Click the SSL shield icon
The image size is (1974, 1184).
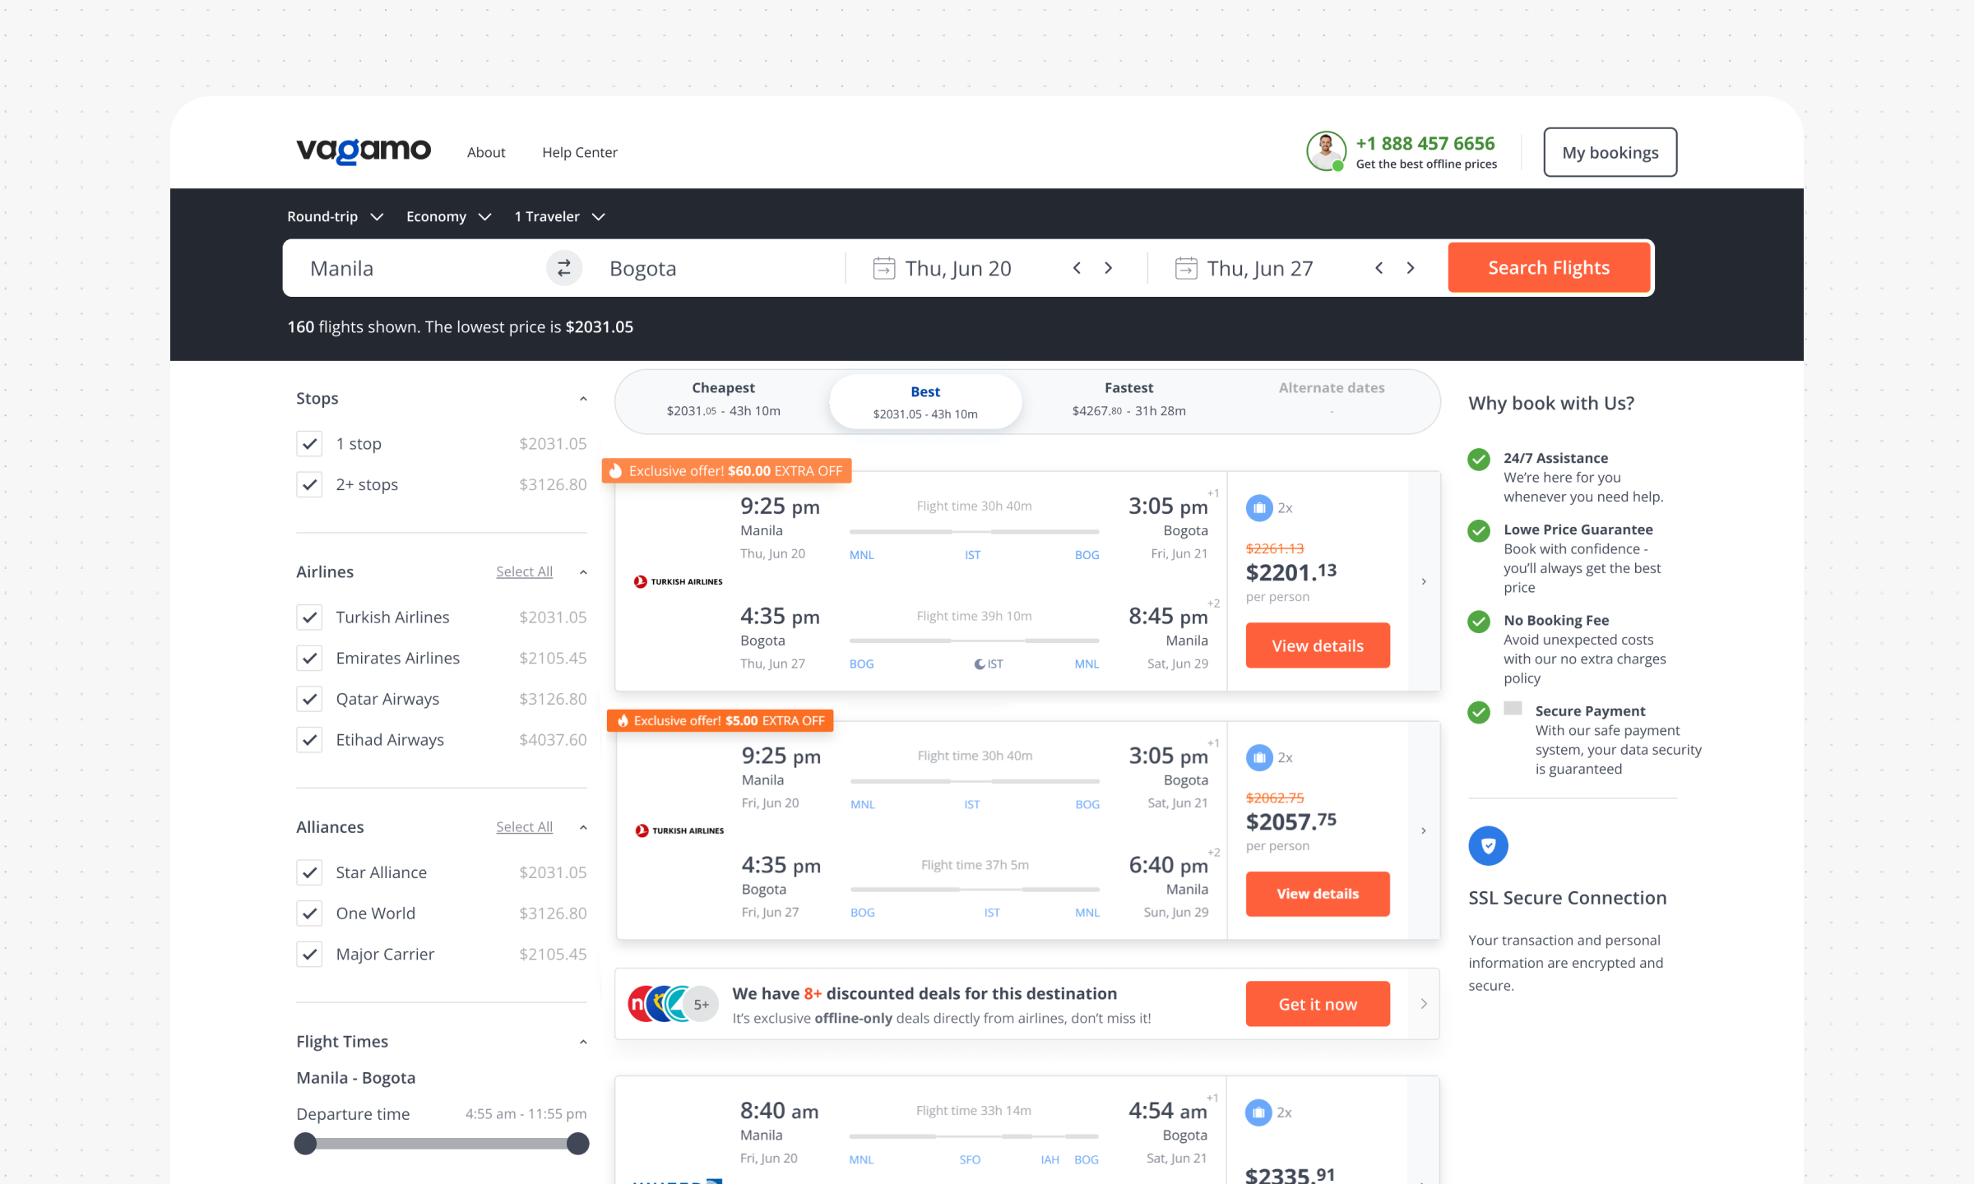pyautogui.click(x=1488, y=846)
